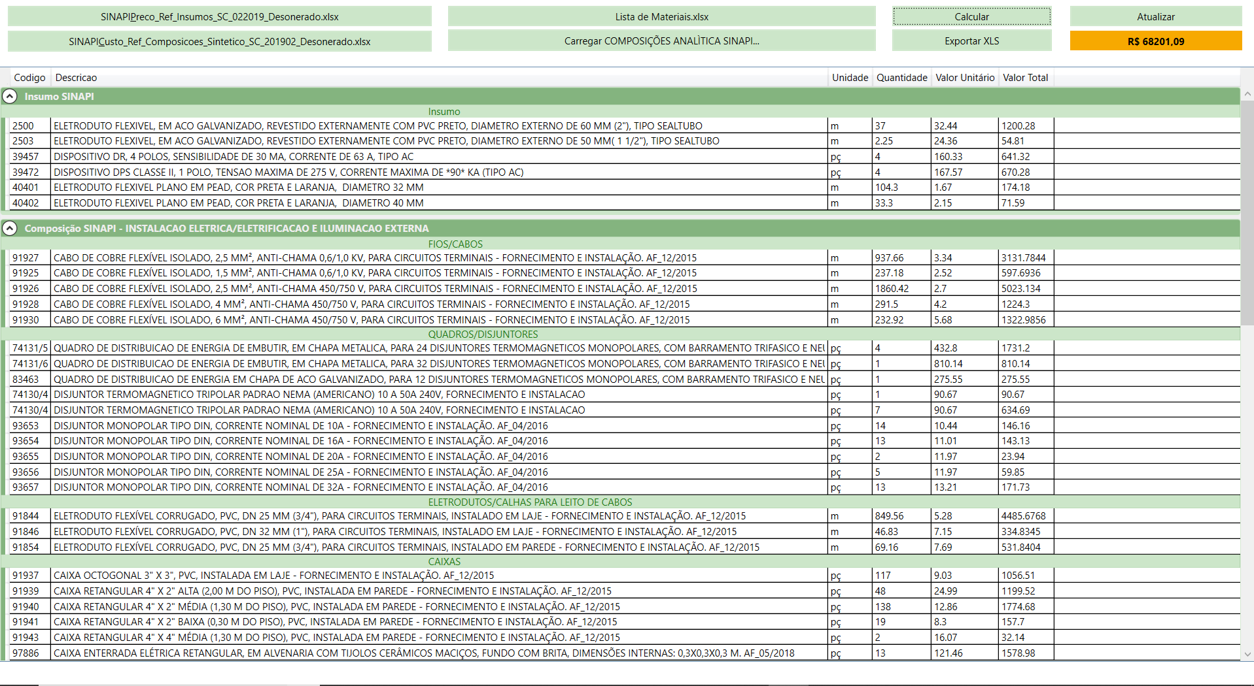The image size is (1254, 686).
Task: Click the Atualizar button
Action: click(x=1155, y=17)
